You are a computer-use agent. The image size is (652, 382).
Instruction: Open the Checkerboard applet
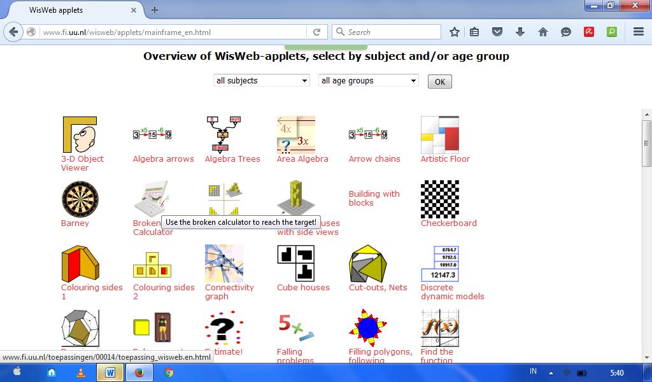click(439, 198)
